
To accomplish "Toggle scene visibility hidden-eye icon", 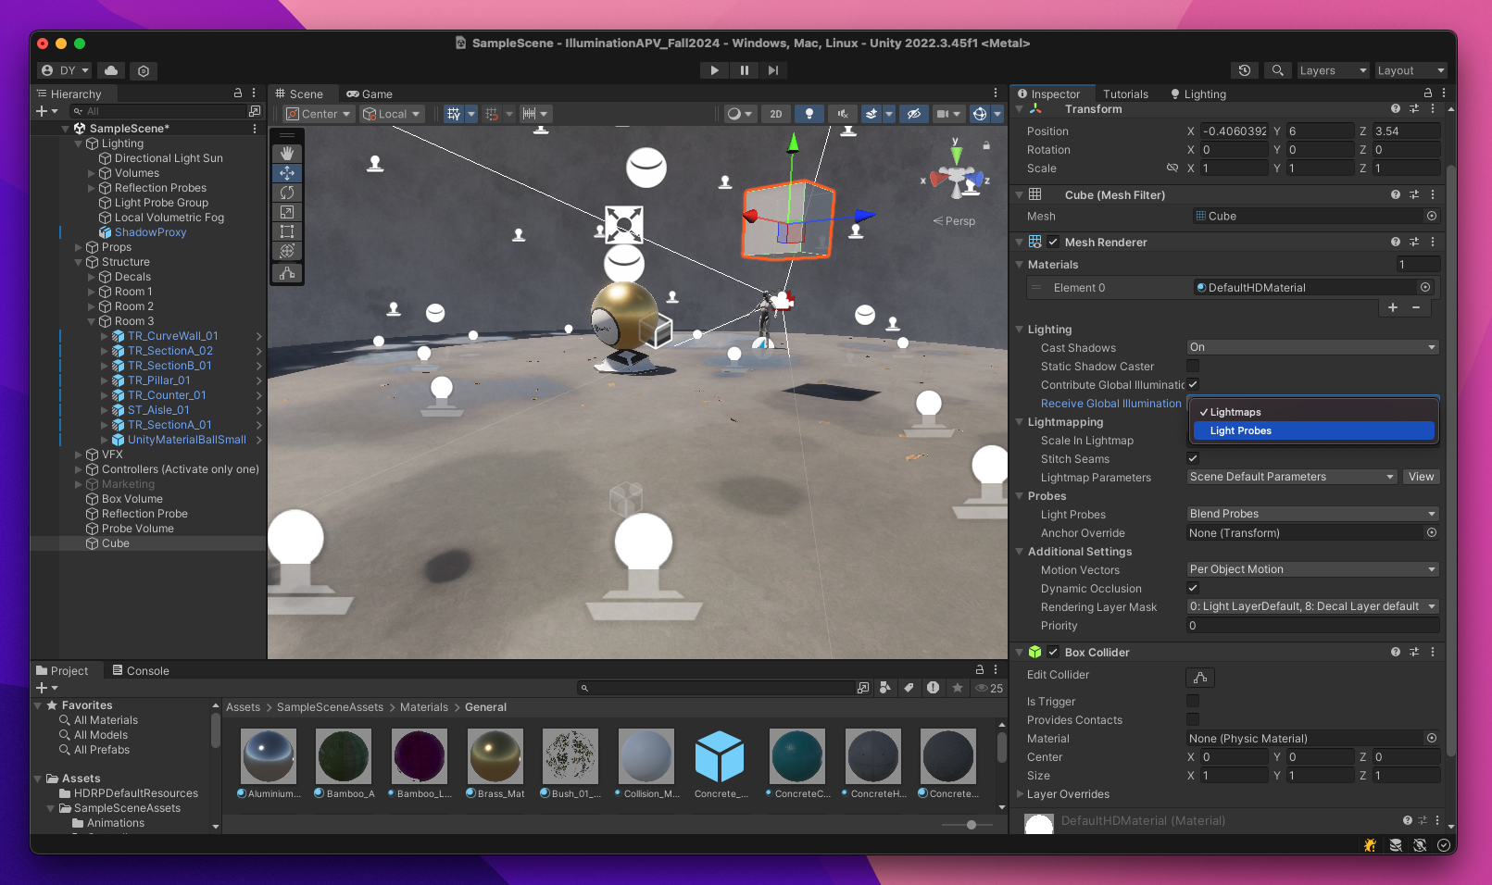I will [x=913, y=114].
